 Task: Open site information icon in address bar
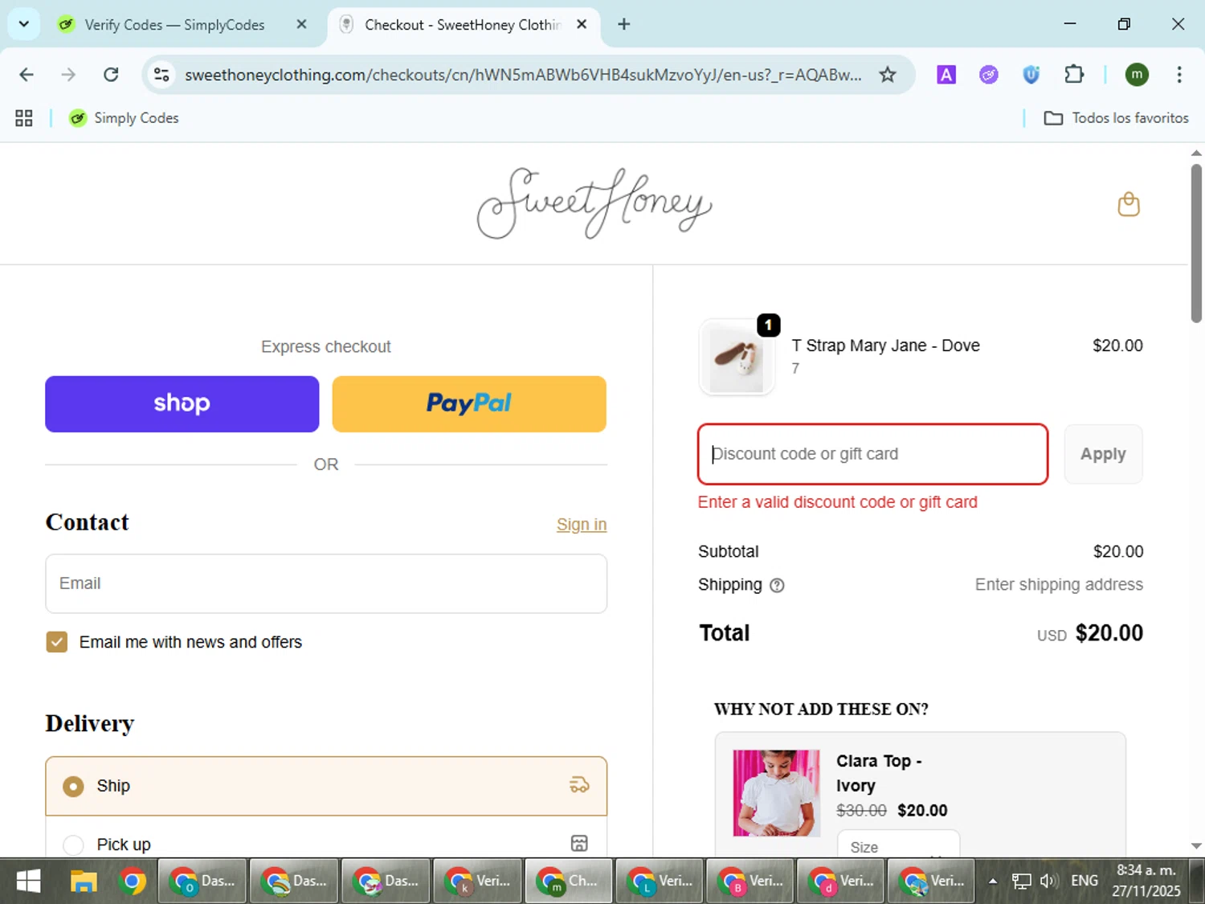161,75
